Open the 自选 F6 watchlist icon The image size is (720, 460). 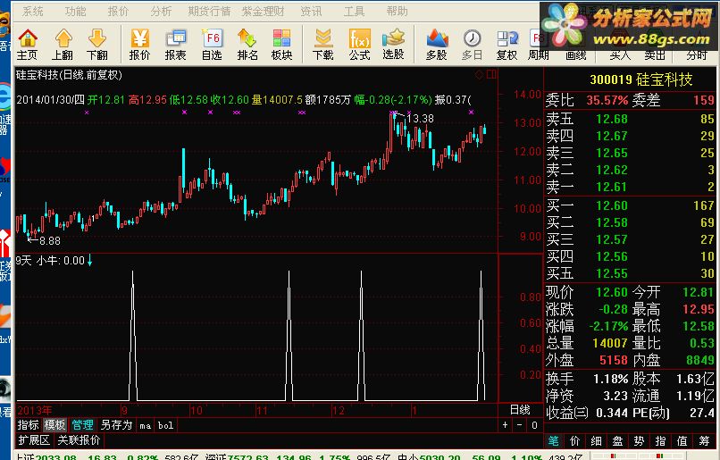pyautogui.click(x=212, y=44)
